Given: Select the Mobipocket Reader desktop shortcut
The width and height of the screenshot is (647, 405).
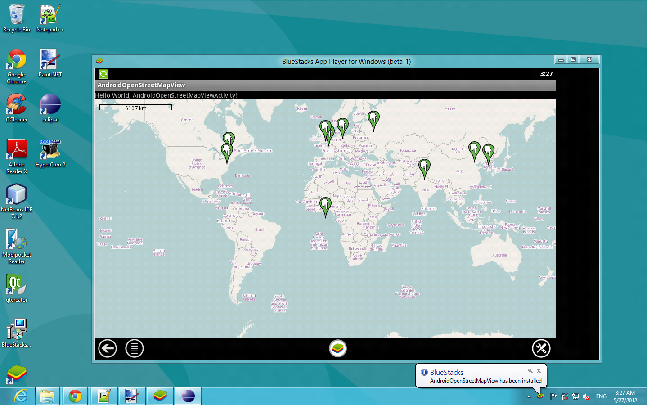Looking at the screenshot, I should click(x=17, y=247).
